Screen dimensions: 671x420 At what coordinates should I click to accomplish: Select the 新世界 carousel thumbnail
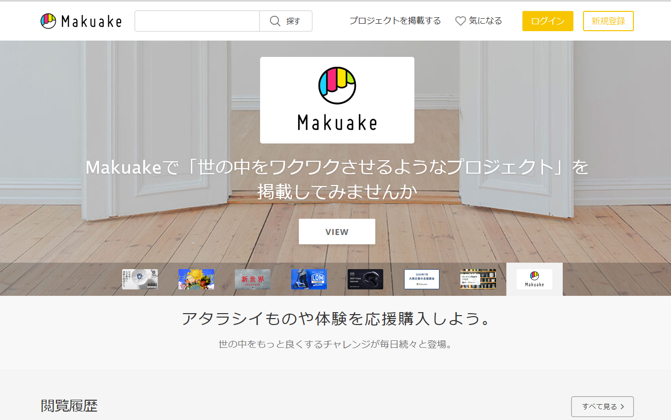pyautogui.click(x=253, y=280)
